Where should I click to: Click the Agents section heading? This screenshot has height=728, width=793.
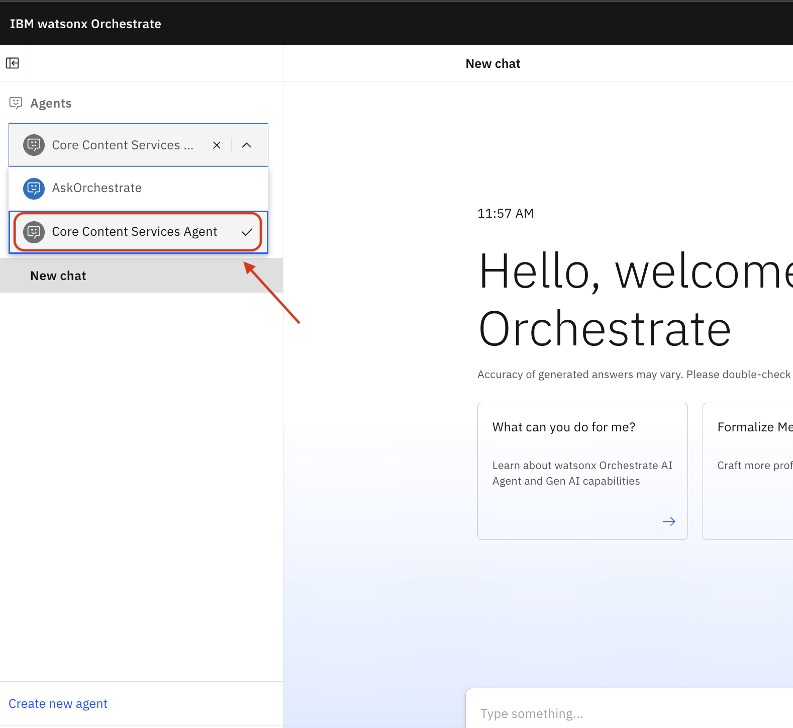coord(51,103)
